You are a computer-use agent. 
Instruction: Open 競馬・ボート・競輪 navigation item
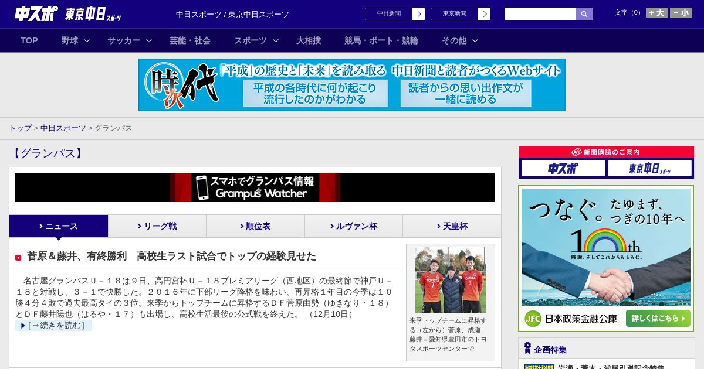pos(381,40)
